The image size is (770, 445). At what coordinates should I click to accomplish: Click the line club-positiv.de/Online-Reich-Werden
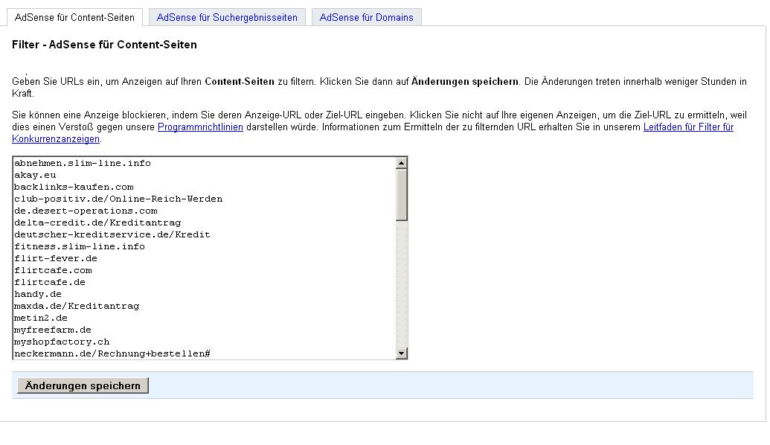pyautogui.click(x=118, y=199)
